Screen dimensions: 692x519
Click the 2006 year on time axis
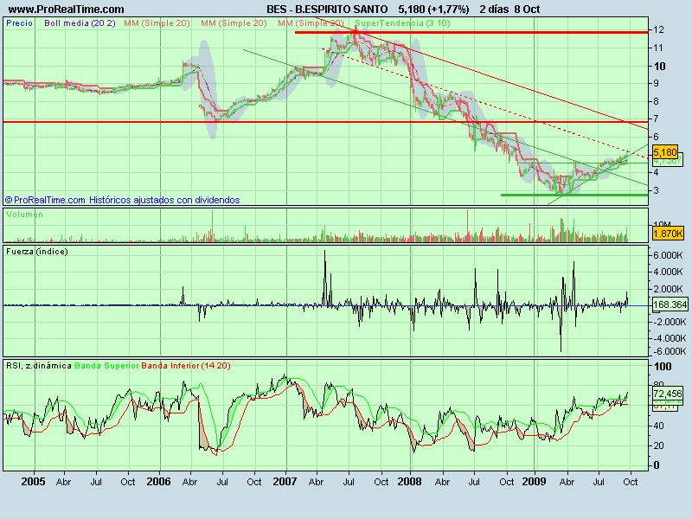click(159, 481)
